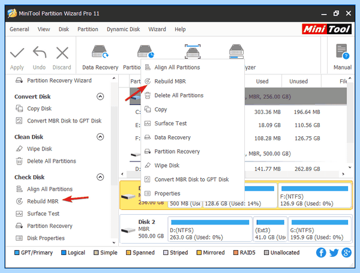Click Convert MBR Disk to GPT Disk link in sidebar
This screenshot has width=360, height=273.
click(x=64, y=121)
